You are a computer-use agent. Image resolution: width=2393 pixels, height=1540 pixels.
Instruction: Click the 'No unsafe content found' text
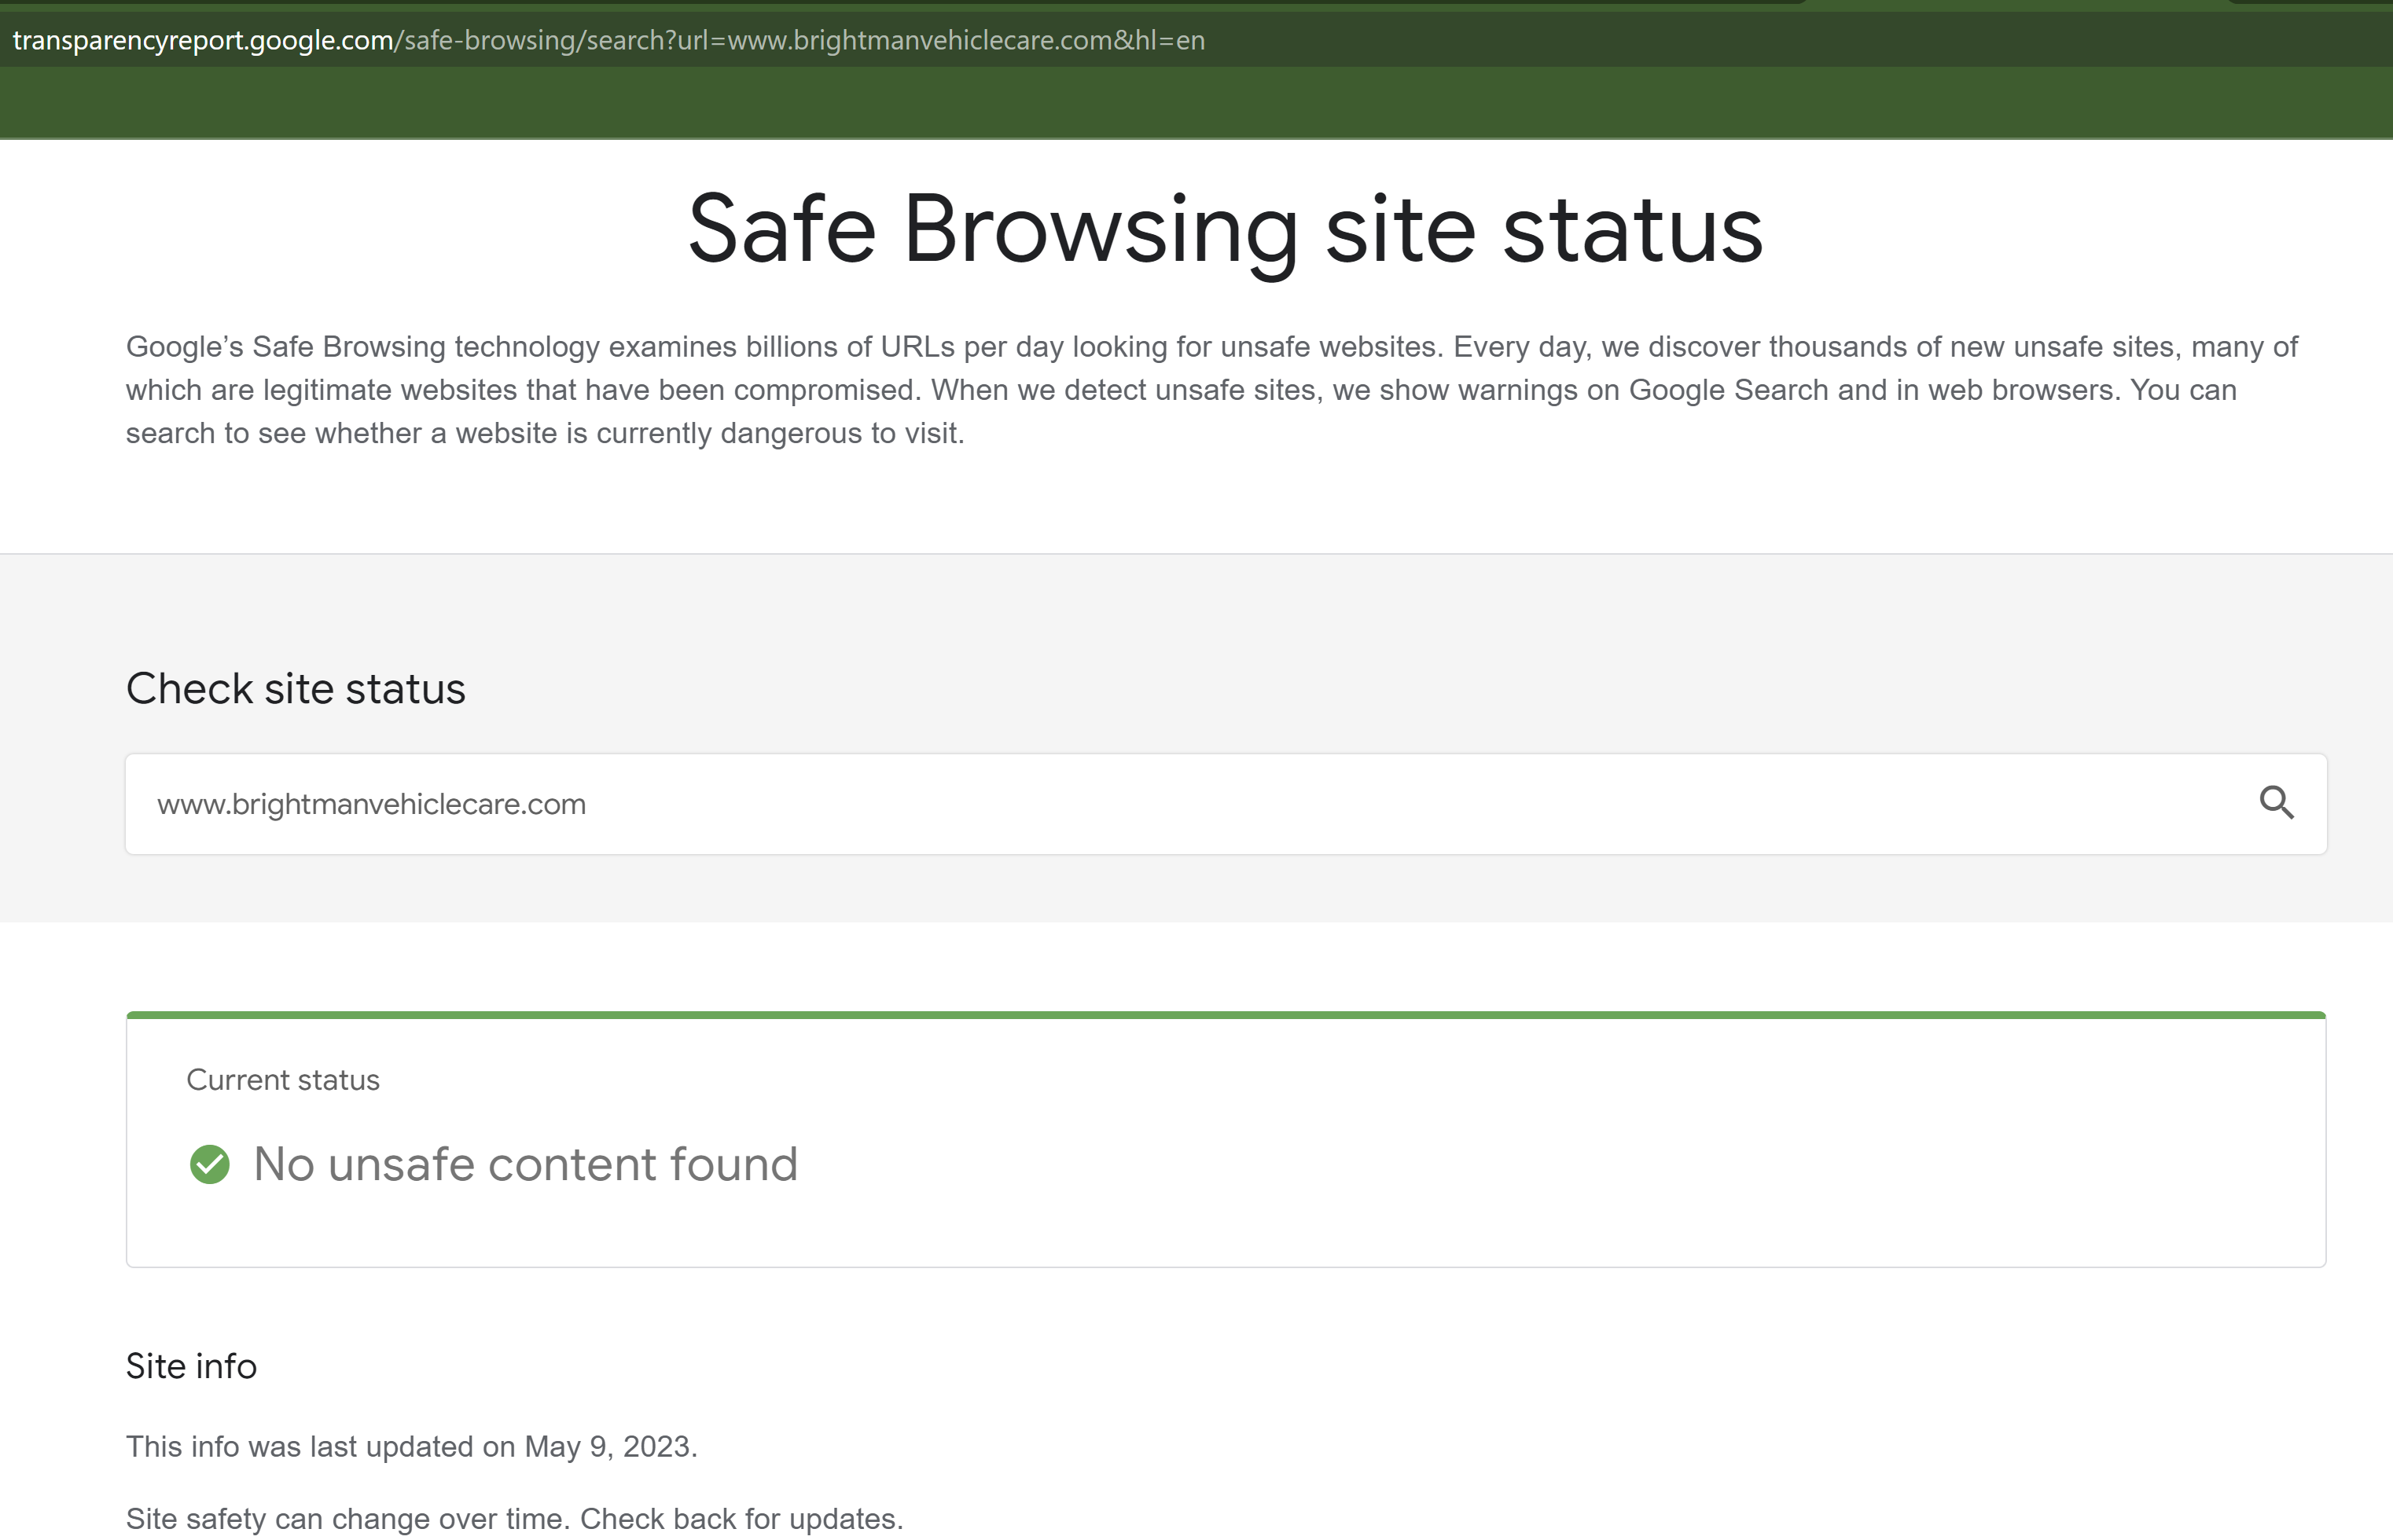(x=525, y=1165)
